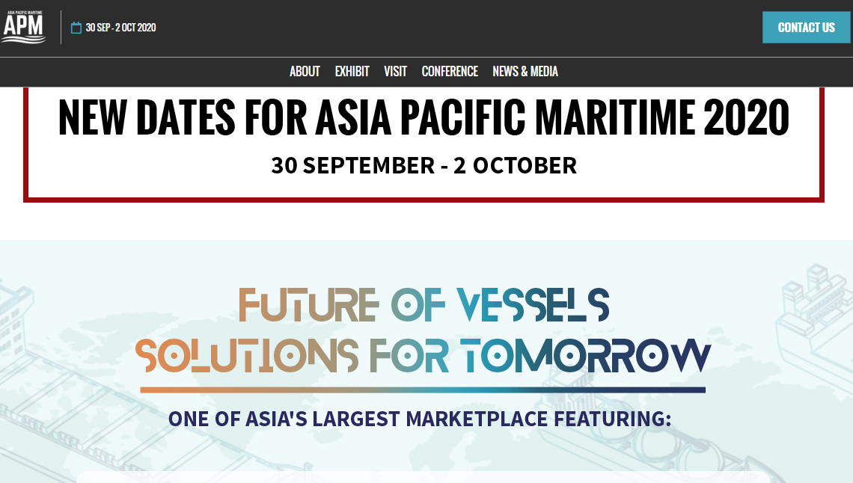Select the Conference menu item
Image resolution: width=853 pixels, height=483 pixels.
coord(450,71)
